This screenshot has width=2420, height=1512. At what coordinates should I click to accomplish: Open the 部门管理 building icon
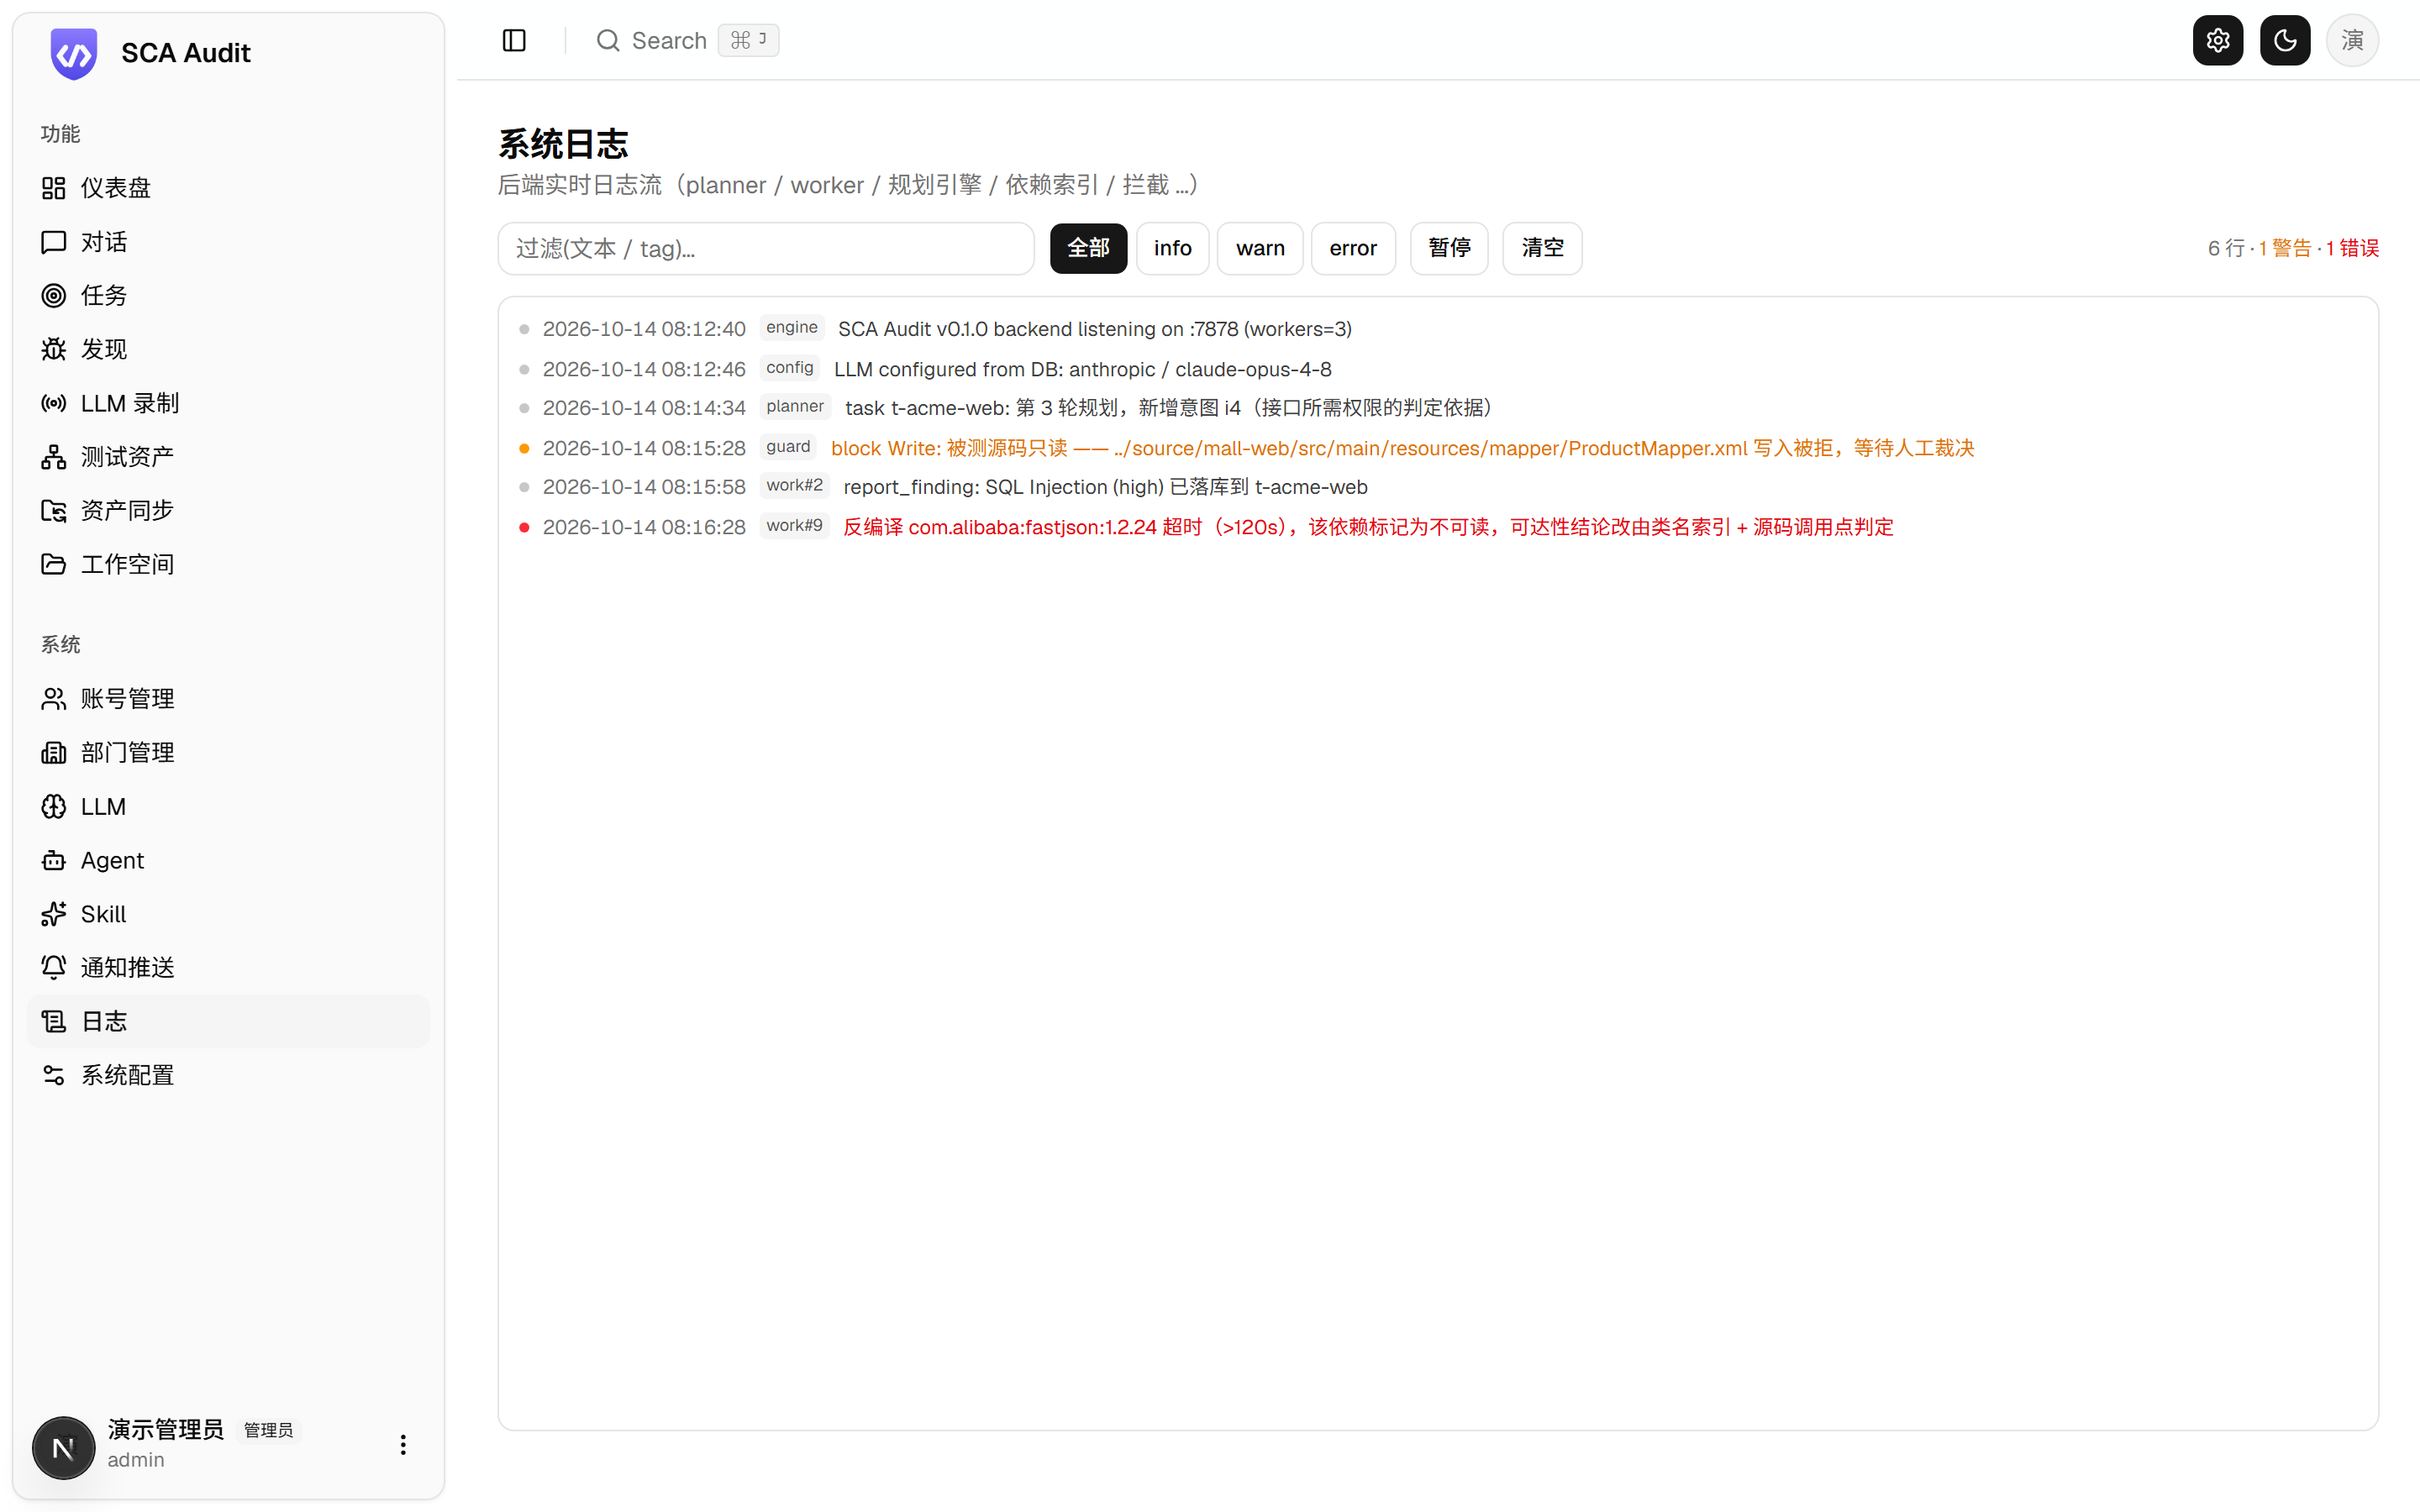pos(54,753)
